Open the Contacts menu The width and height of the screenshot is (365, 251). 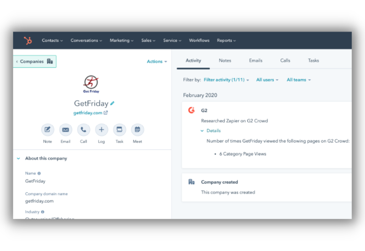click(x=52, y=41)
